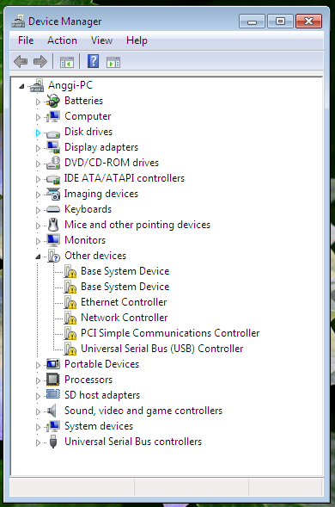Click the DVD/CD-ROM drives disc icon
The image size is (335, 507).
[x=53, y=163]
